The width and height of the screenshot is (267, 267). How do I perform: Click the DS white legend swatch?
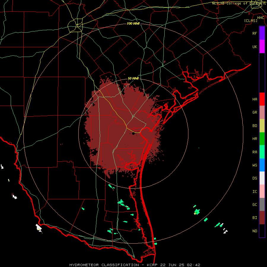262,178
